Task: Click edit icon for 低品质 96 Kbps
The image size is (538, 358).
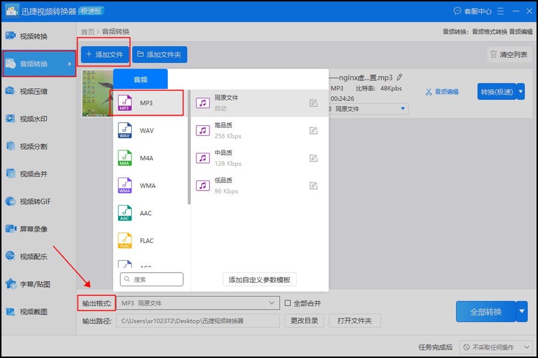Action: [314, 186]
